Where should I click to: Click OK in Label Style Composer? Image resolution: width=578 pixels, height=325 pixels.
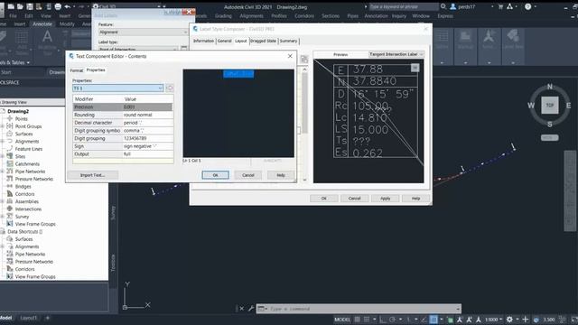(324, 199)
